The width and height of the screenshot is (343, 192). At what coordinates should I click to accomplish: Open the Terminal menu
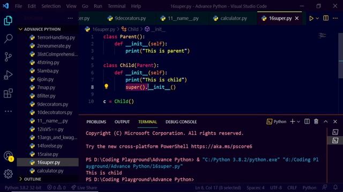pyautogui.click(x=117, y=6)
